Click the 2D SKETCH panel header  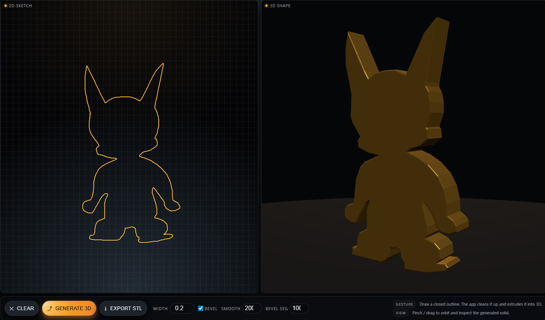point(20,5)
